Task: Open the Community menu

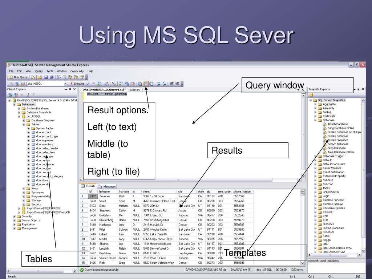Action: pyautogui.click(x=77, y=71)
